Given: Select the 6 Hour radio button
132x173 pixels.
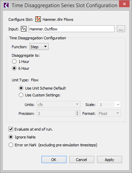Looking at the screenshot, I should pos(14,68).
